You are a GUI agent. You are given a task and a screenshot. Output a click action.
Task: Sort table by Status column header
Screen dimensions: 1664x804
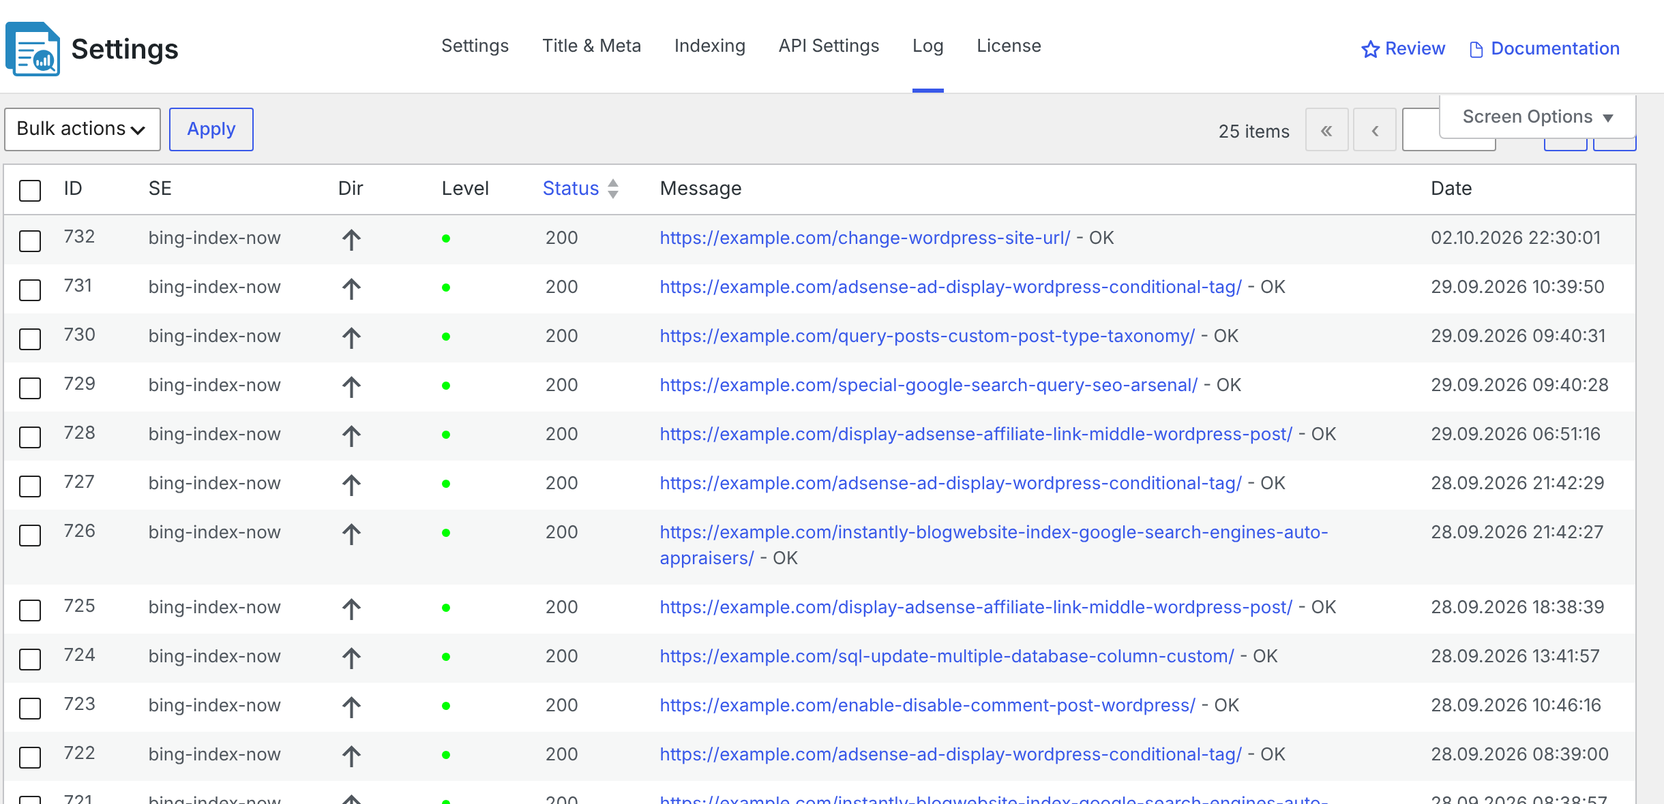point(571,189)
